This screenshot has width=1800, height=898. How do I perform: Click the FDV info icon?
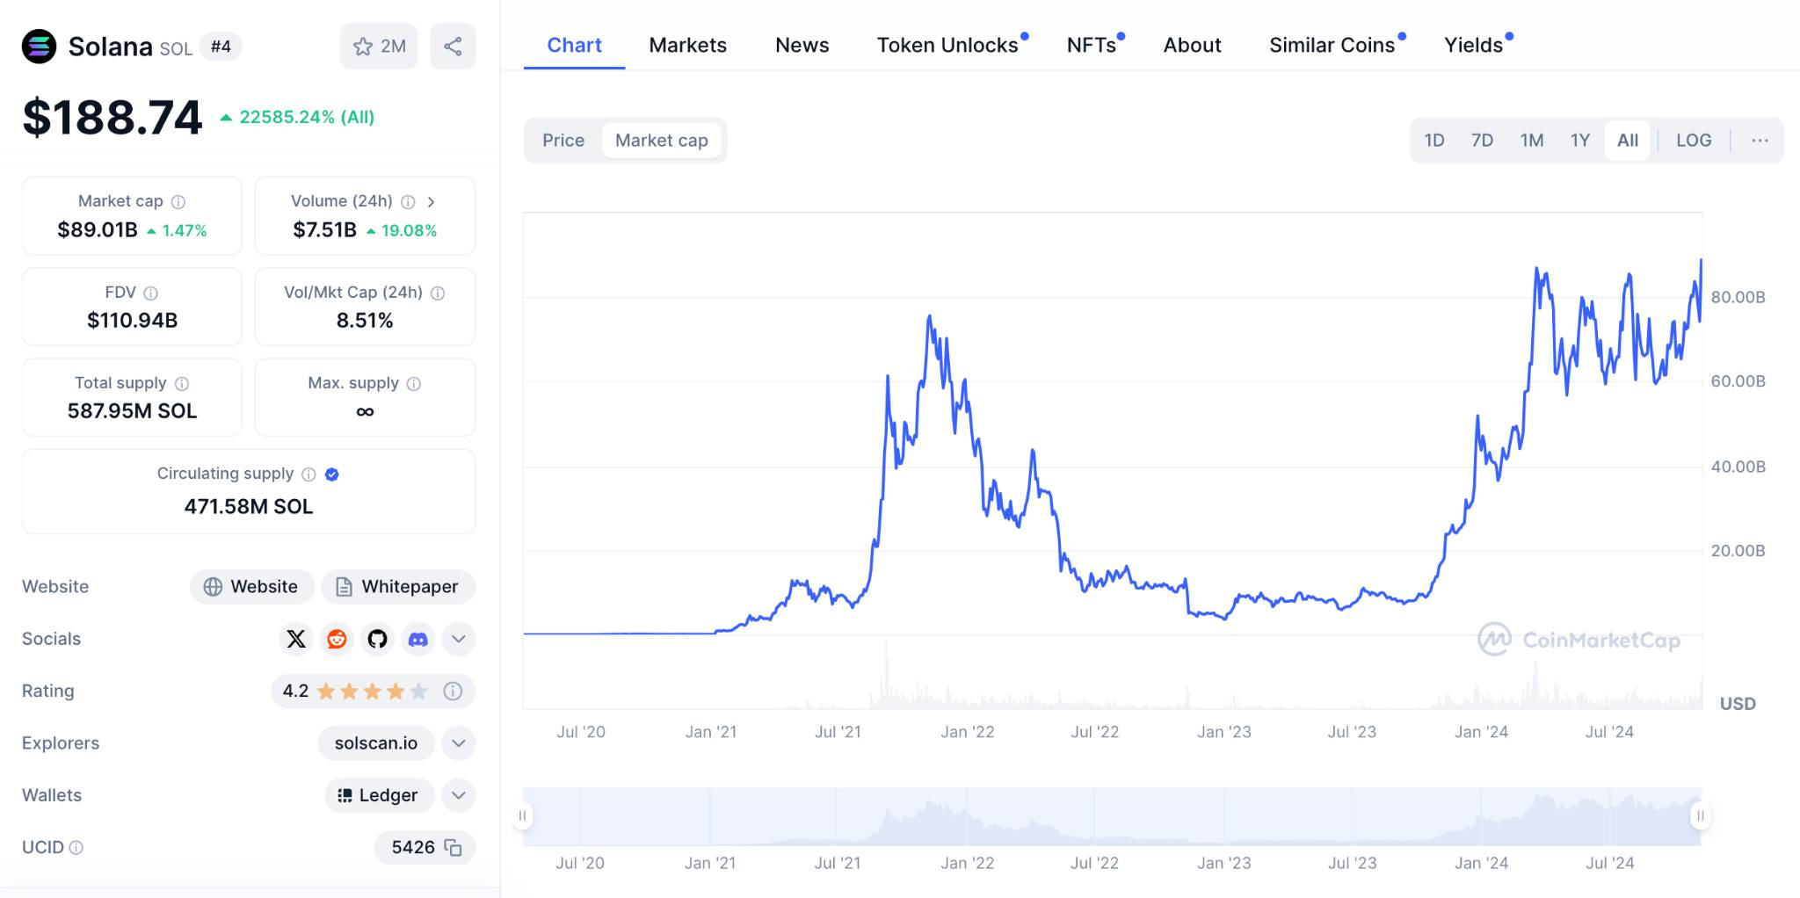tap(151, 293)
